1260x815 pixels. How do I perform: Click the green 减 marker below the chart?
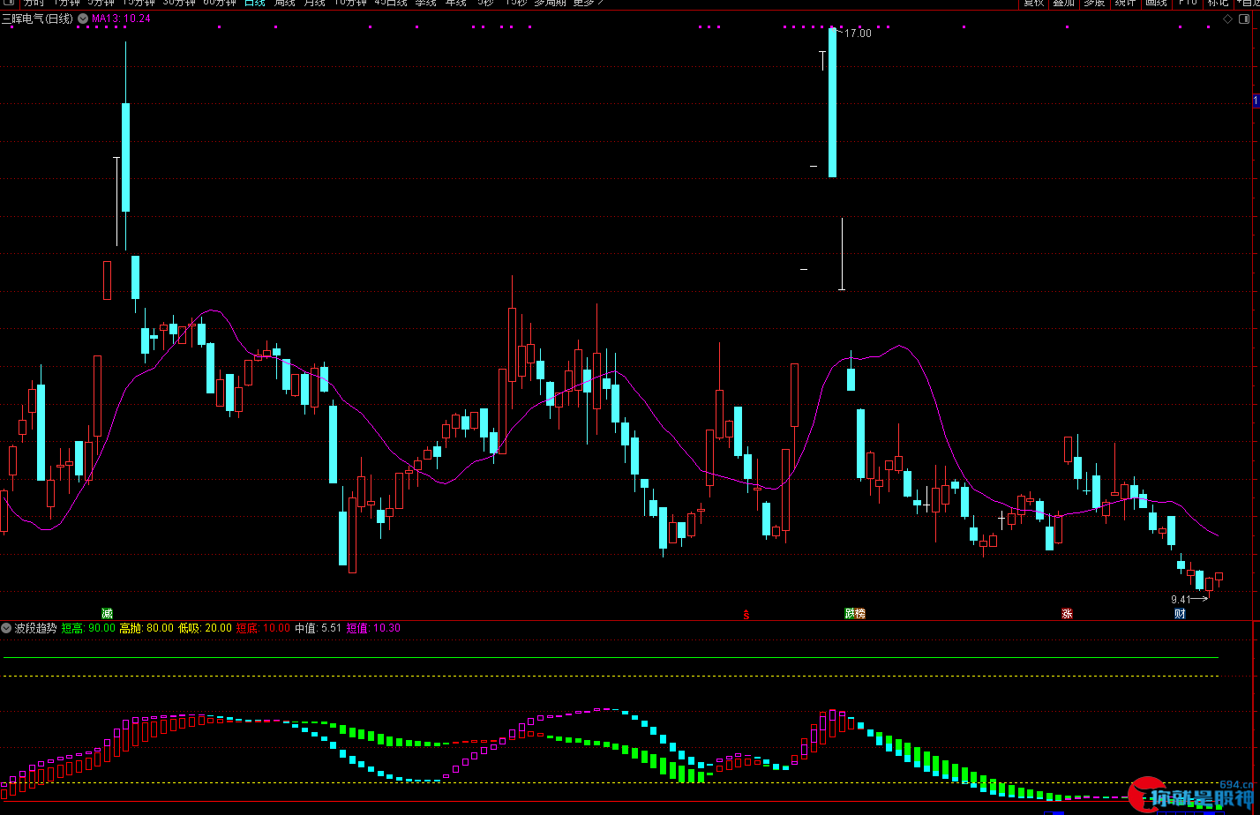107,613
